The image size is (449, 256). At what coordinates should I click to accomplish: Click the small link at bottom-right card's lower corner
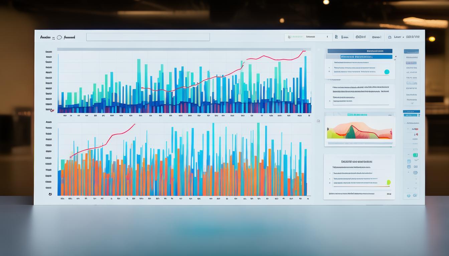tap(389, 194)
